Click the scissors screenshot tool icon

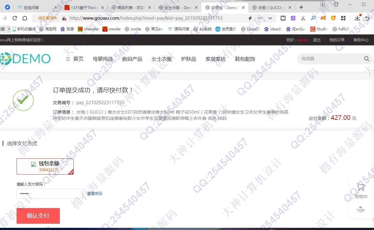click(303, 18)
